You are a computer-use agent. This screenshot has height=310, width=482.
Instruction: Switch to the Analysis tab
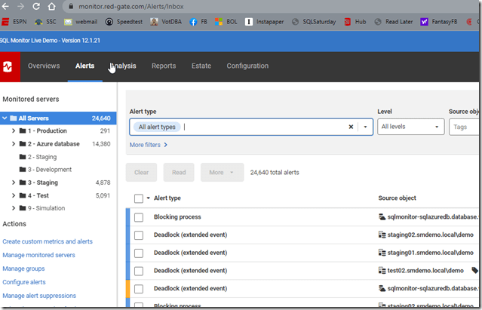(123, 66)
